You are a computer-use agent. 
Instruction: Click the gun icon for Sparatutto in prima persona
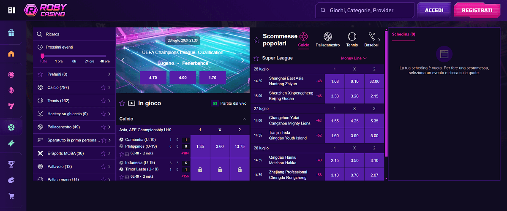coord(40,140)
